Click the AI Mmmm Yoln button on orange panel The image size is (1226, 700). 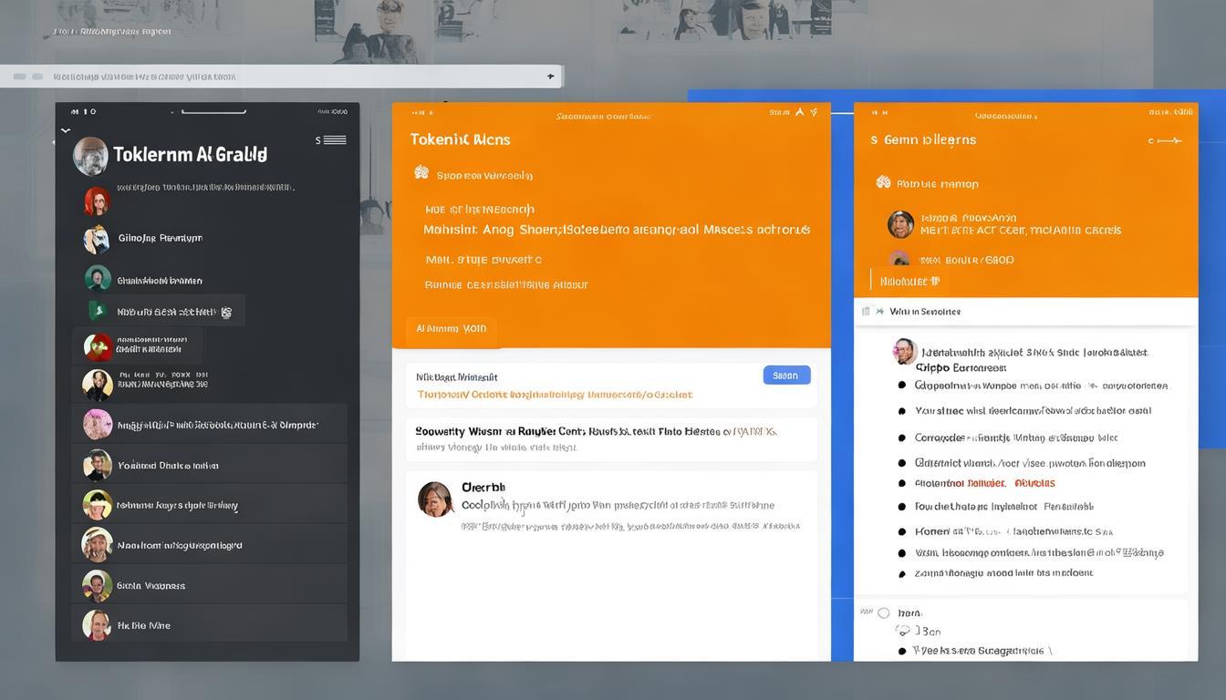pos(451,329)
